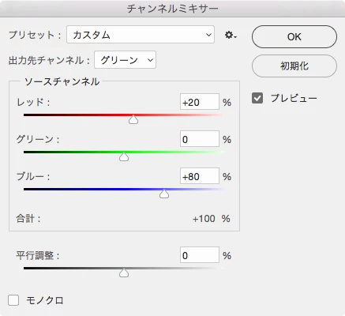Screen dimensions: 345x316
Task: Click the OK button
Action: click(x=294, y=36)
